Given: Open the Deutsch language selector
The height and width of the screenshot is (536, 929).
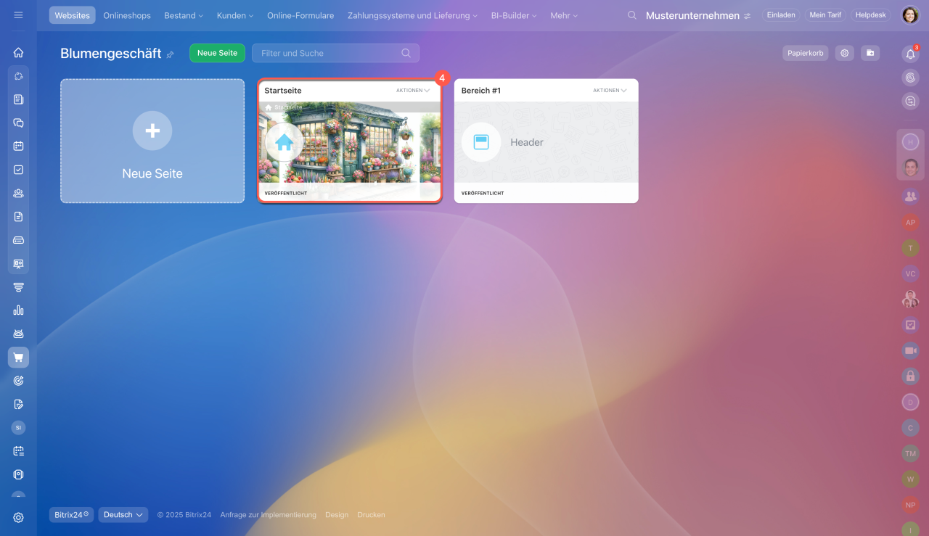Looking at the screenshot, I should (123, 515).
